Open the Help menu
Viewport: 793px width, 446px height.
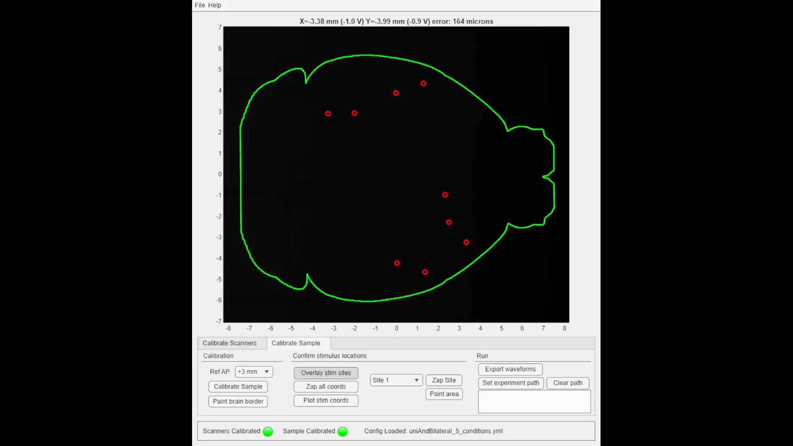tap(214, 5)
